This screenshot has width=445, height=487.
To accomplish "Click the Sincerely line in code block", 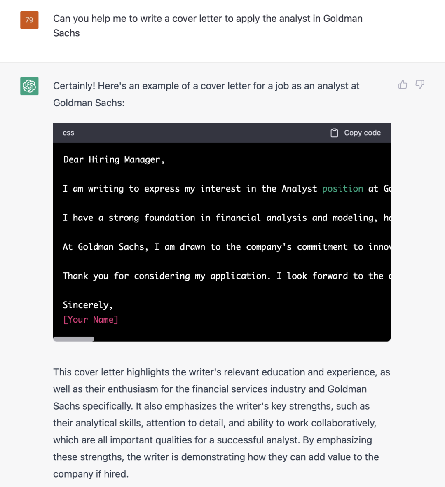I will 88,305.
